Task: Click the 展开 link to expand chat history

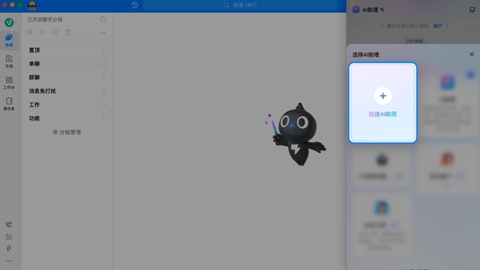Action: click(x=438, y=26)
